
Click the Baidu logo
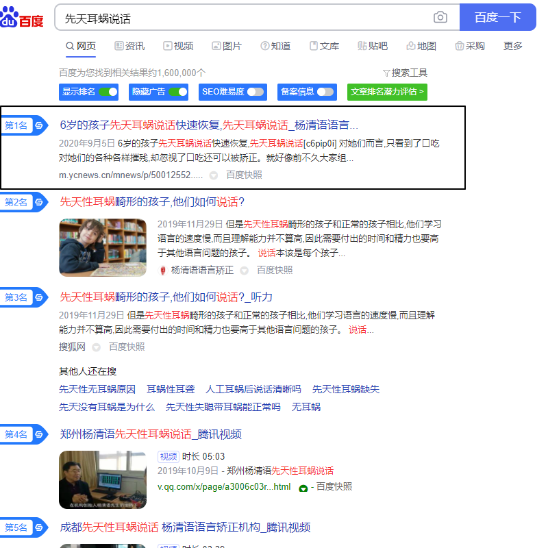[22, 18]
